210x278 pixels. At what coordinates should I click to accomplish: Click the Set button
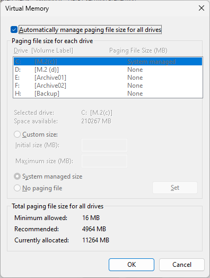(x=175, y=188)
